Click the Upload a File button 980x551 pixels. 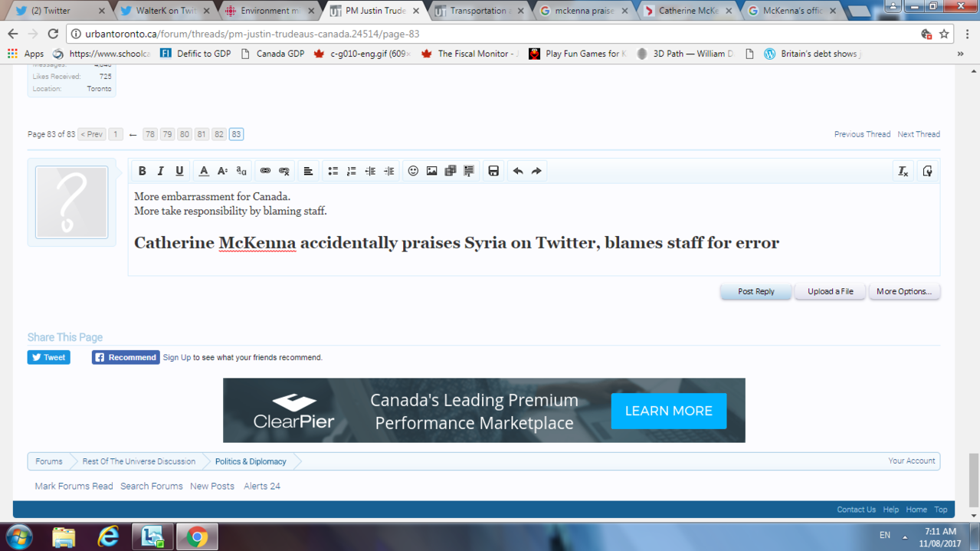point(830,291)
